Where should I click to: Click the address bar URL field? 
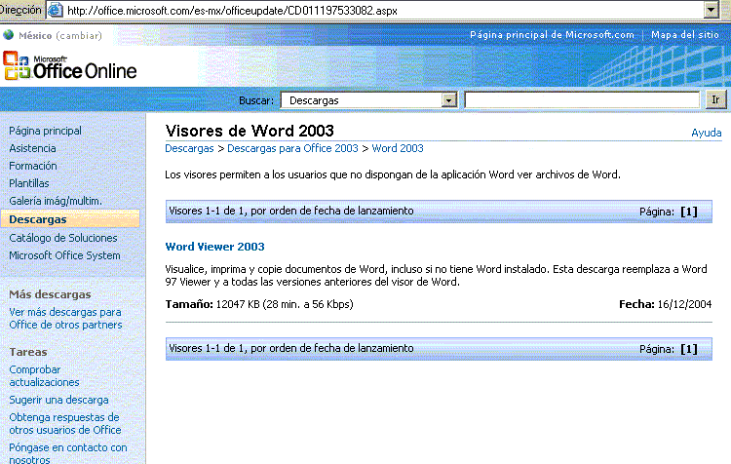382,11
